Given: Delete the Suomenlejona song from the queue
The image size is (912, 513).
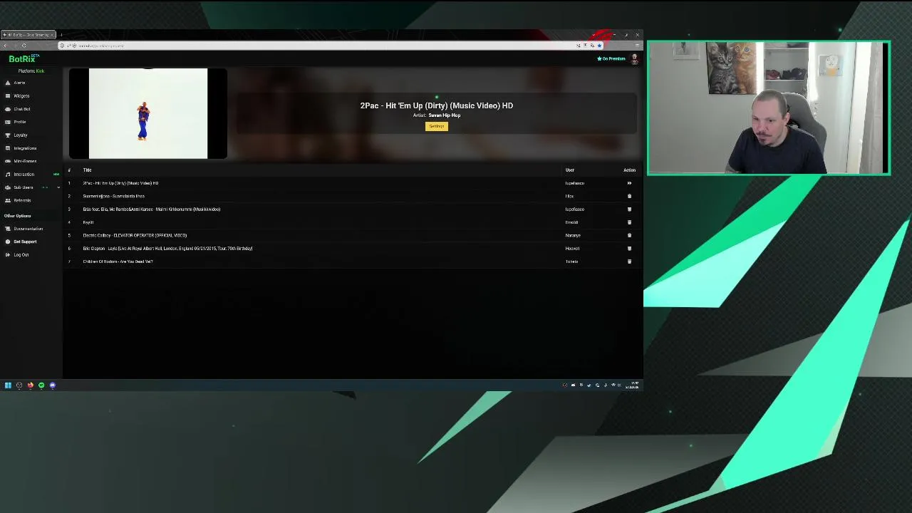Looking at the screenshot, I should click(629, 196).
